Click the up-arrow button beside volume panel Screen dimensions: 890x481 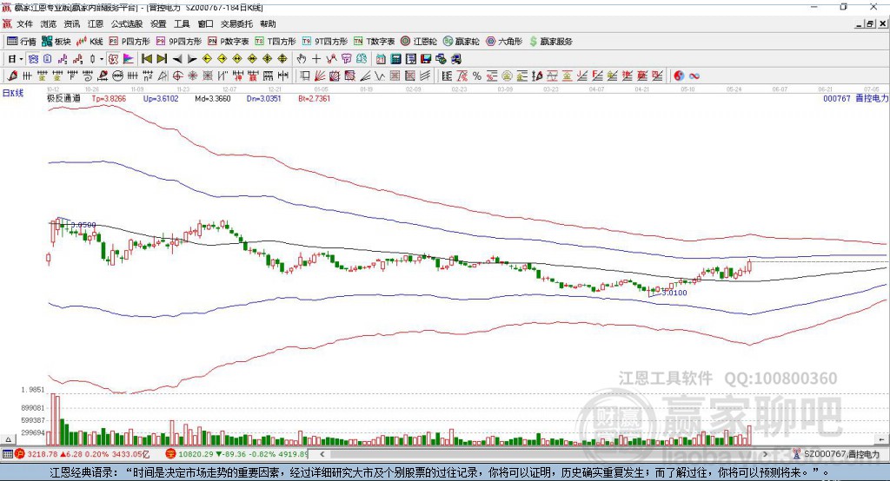point(8,439)
